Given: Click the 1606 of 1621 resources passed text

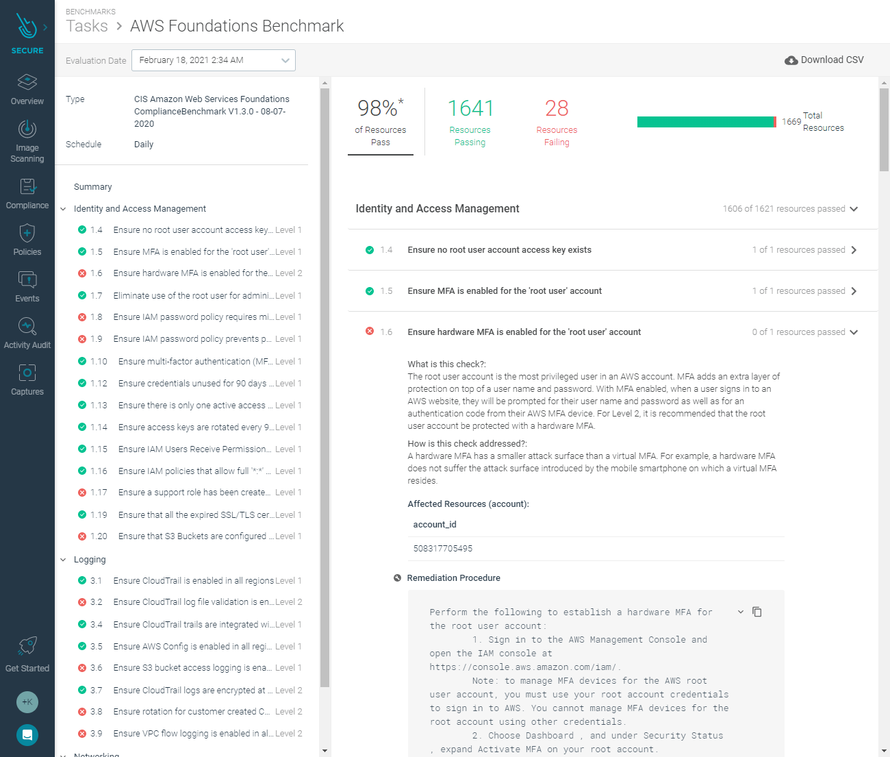Looking at the screenshot, I should (x=784, y=209).
